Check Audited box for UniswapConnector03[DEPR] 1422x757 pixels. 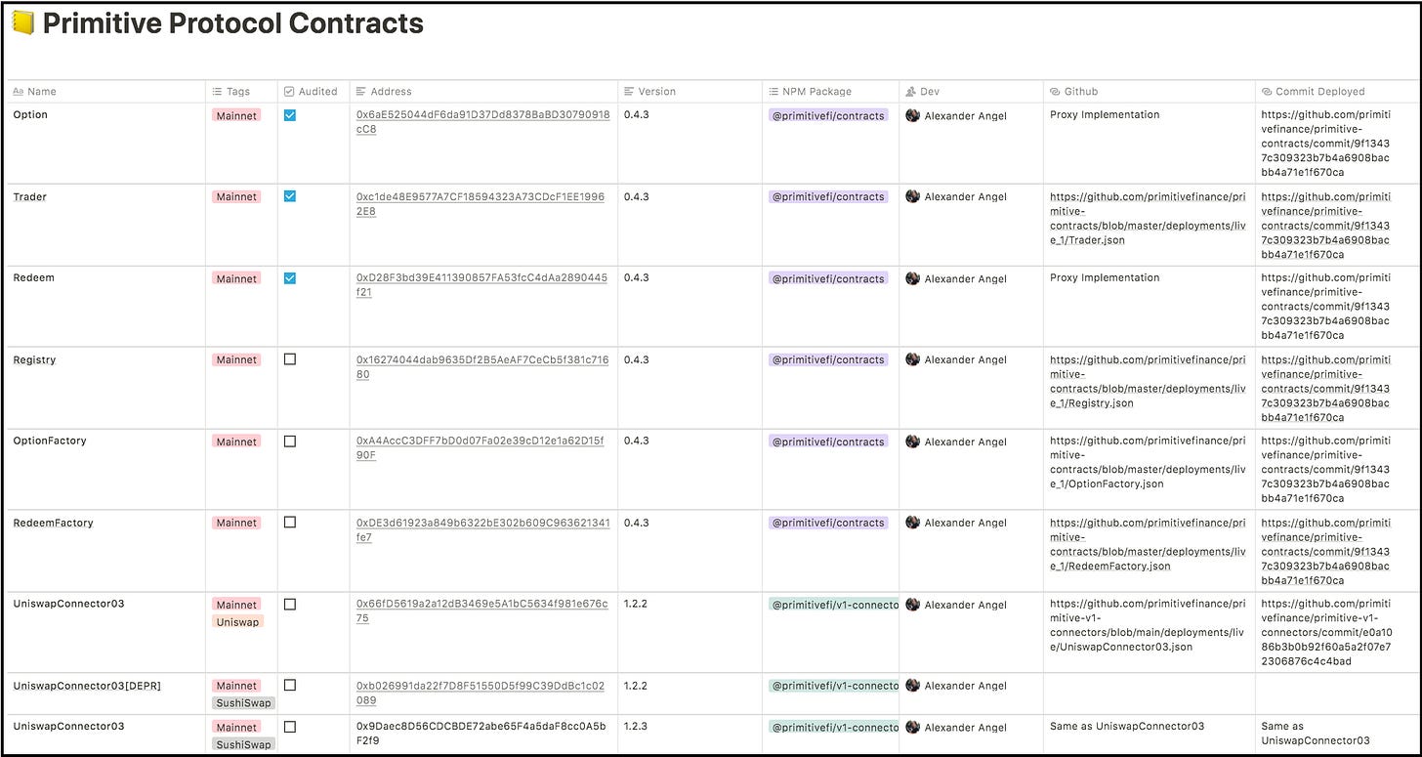[x=290, y=686]
